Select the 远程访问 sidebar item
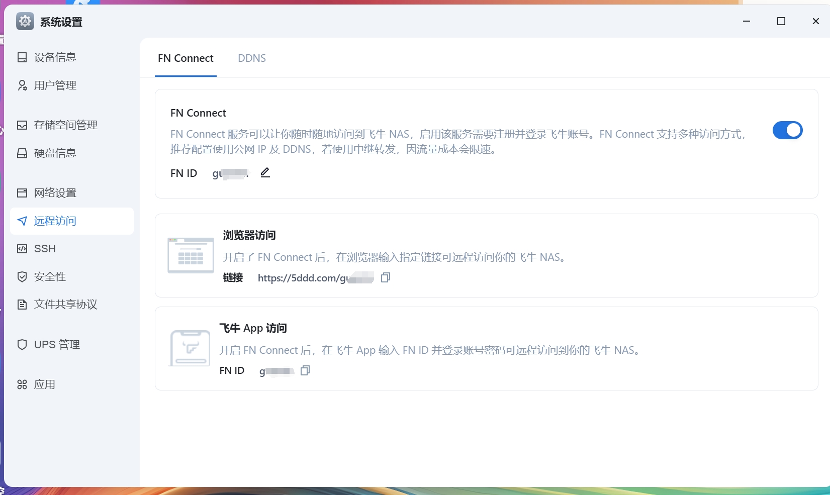The image size is (830, 495). [x=72, y=221]
